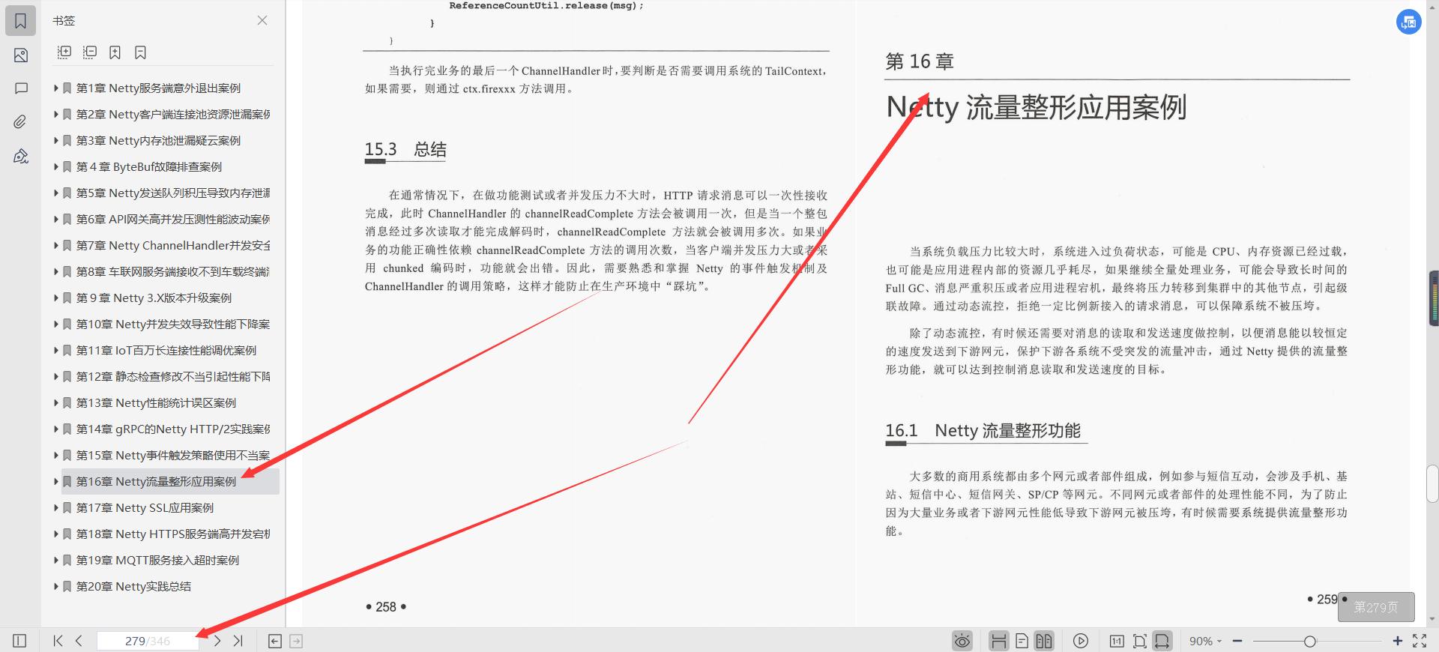Viewport: 1439px width, 652px height.
Task: Click the 第279页 page tooltip
Action: pyautogui.click(x=1376, y=607)
